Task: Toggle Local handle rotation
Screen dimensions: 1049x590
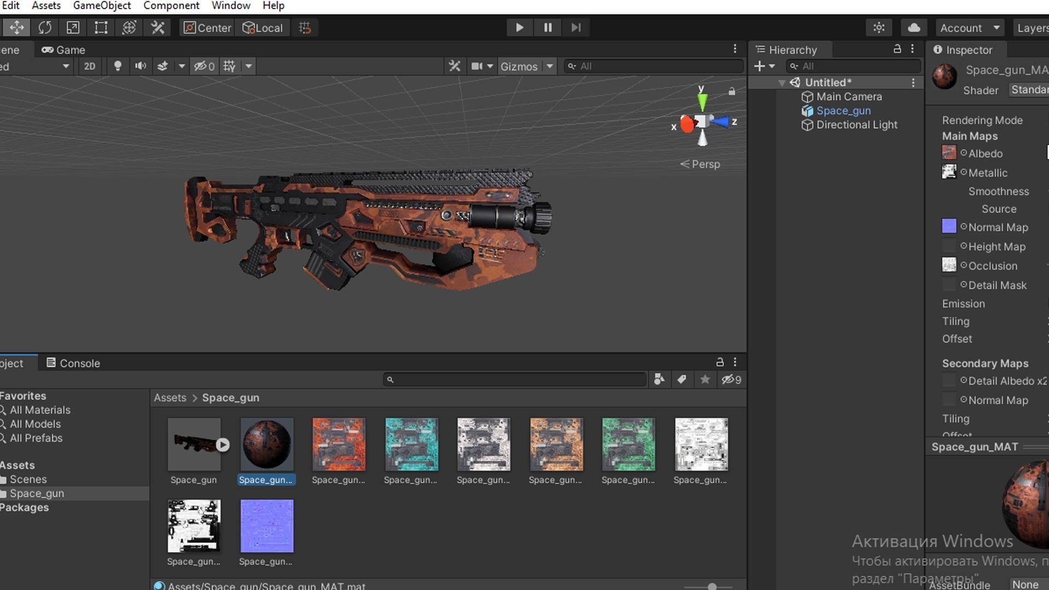Action: (x=262, y=28)
